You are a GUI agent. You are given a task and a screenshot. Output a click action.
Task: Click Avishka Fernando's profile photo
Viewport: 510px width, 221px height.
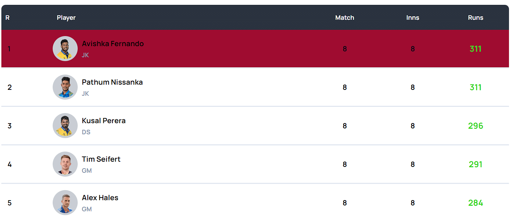65,49
